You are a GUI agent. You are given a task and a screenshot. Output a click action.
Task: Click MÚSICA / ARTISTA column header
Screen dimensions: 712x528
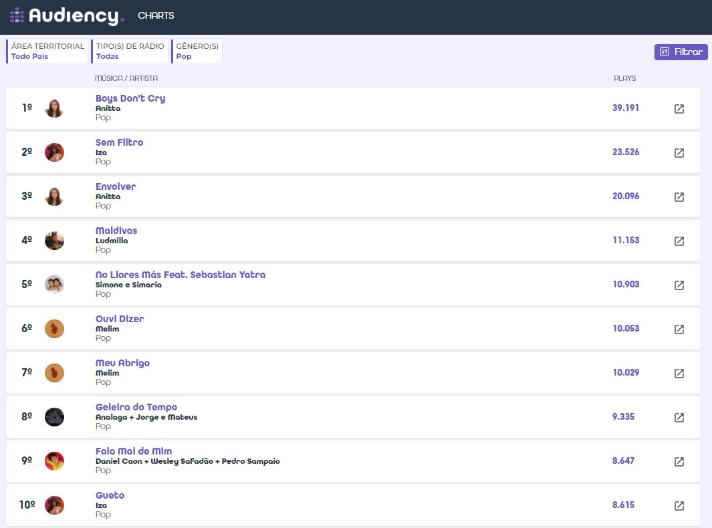tap(126, 78)
